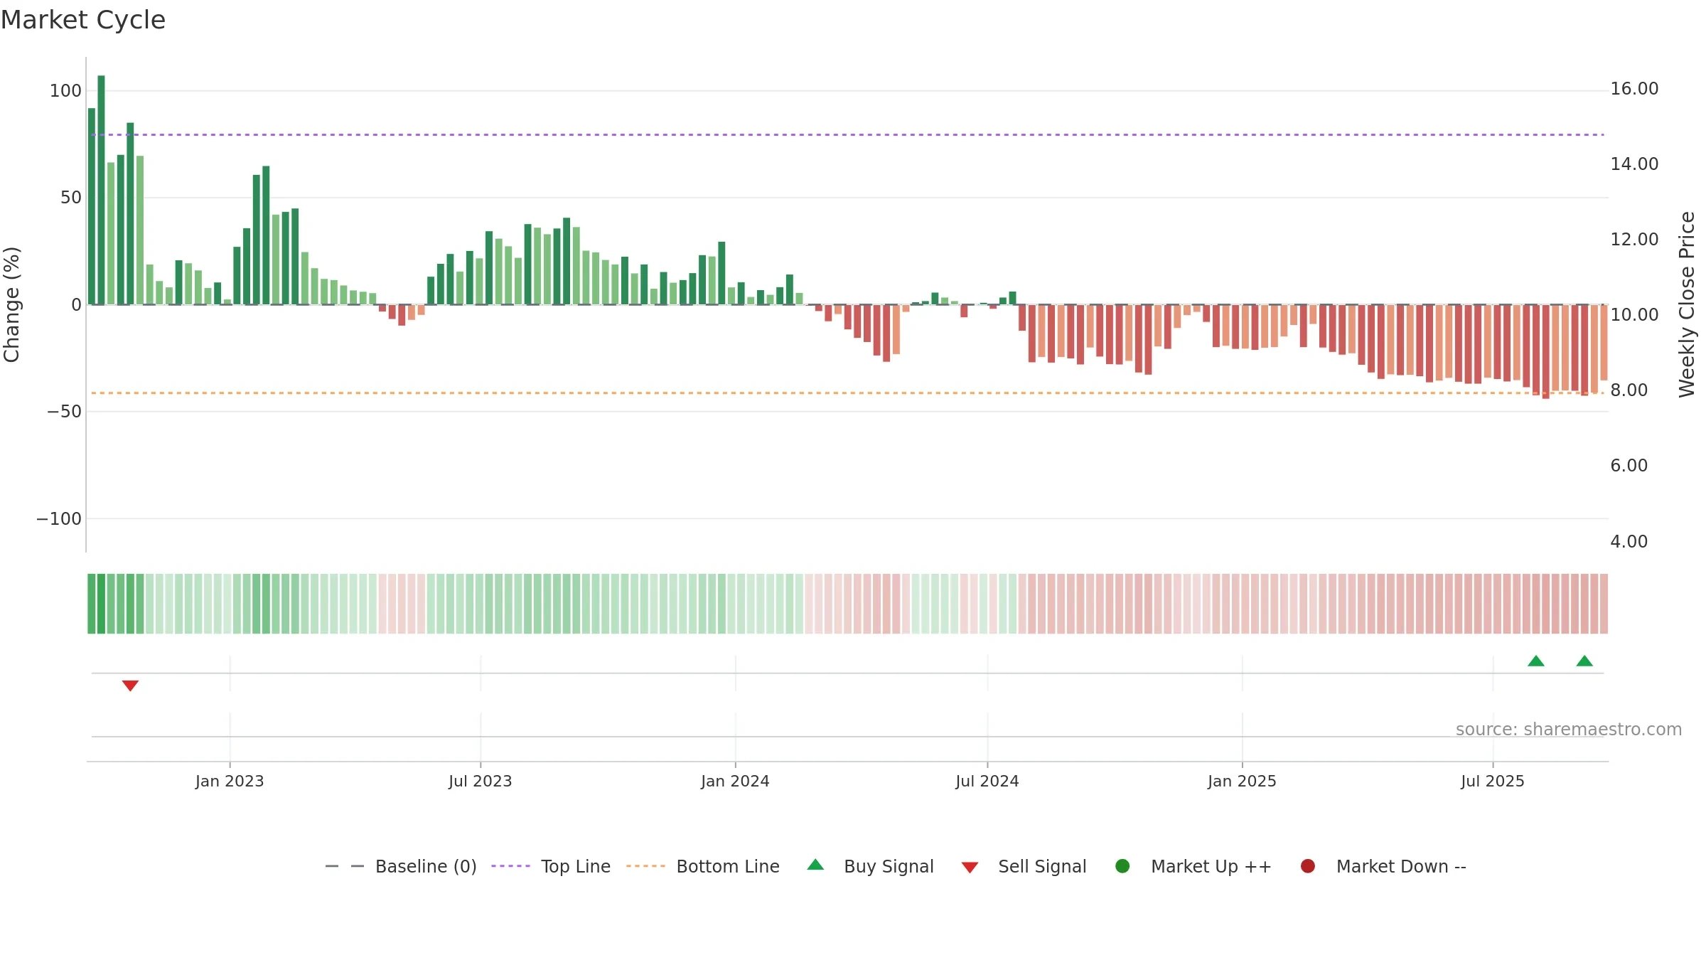Click the orange dotted Bottom Line

[847, 393]
